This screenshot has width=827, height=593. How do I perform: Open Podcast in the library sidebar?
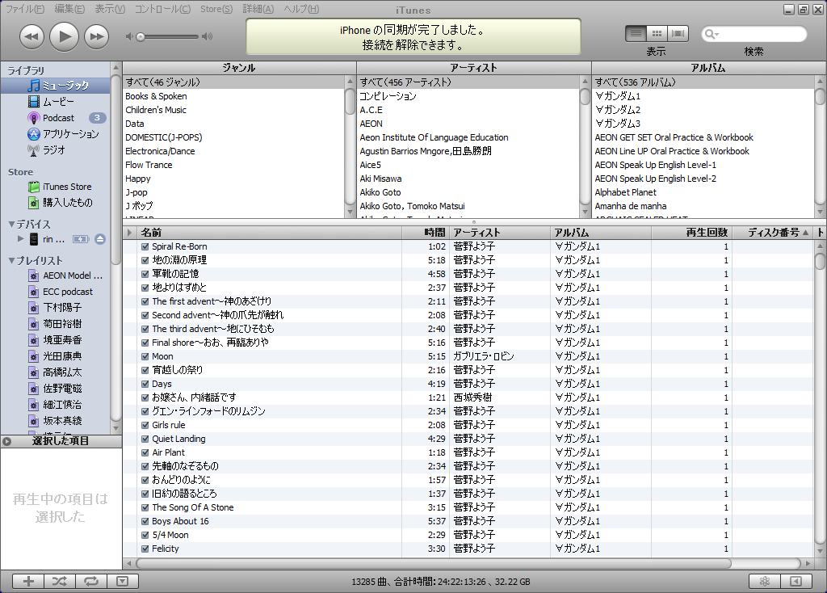(x=56, y=118)
